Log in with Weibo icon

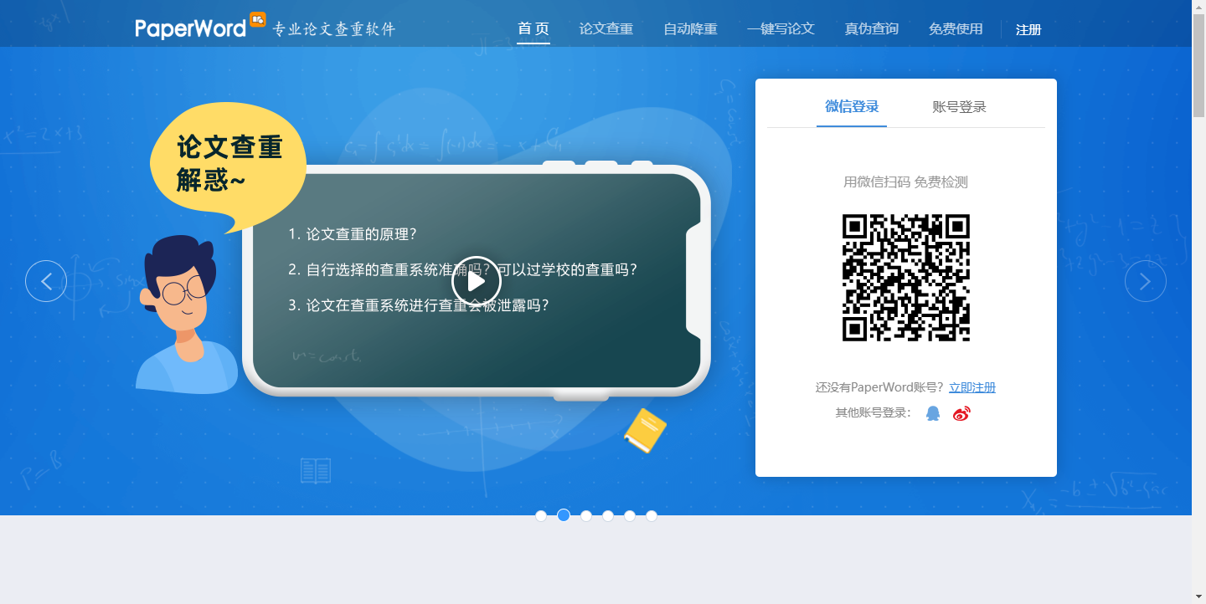[961, 413]
